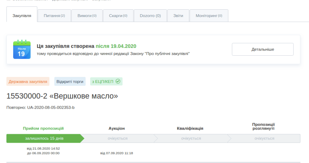The width and height of the screenshot is (309, 163).
Task: Click the green checkmark in ЕЦП/КЕП badge
Action: 118,81
